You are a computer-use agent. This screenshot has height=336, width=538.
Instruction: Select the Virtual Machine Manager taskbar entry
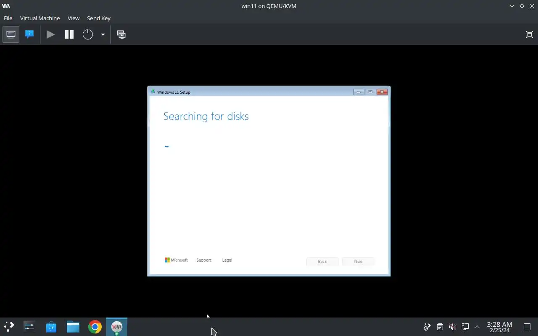[x=117, y=327]
